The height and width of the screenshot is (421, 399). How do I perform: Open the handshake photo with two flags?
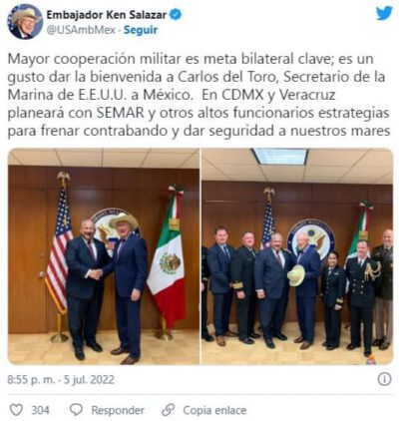click(104, 256)
